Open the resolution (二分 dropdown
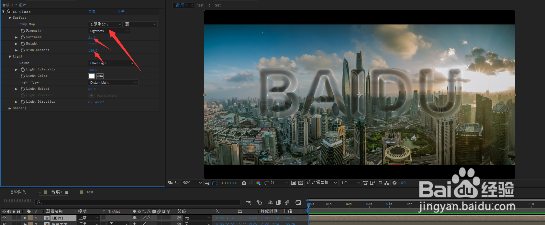 pyautogui.click(x=276, y=183)
